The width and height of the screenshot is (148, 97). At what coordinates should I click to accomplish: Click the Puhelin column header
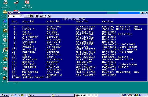tap(82, 21)
